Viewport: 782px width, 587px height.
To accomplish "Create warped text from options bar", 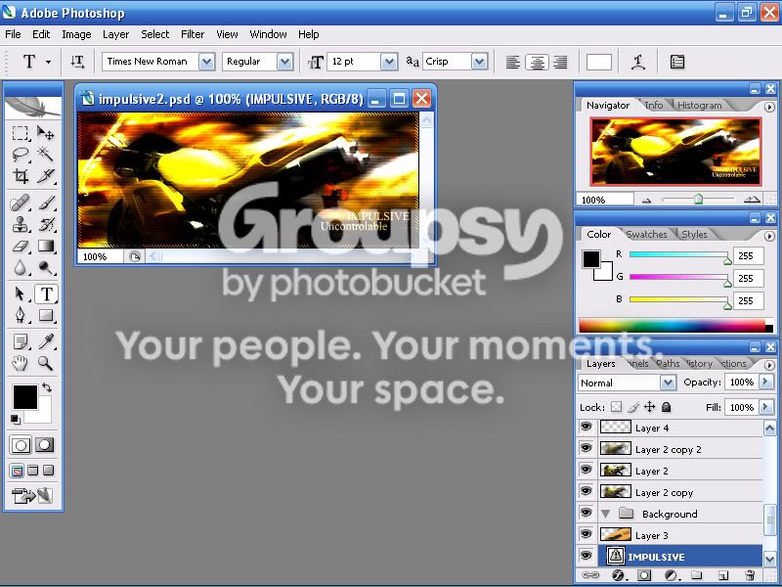I will (638, 62).
